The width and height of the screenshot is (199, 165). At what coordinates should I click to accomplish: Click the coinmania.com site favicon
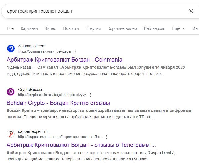11,49
